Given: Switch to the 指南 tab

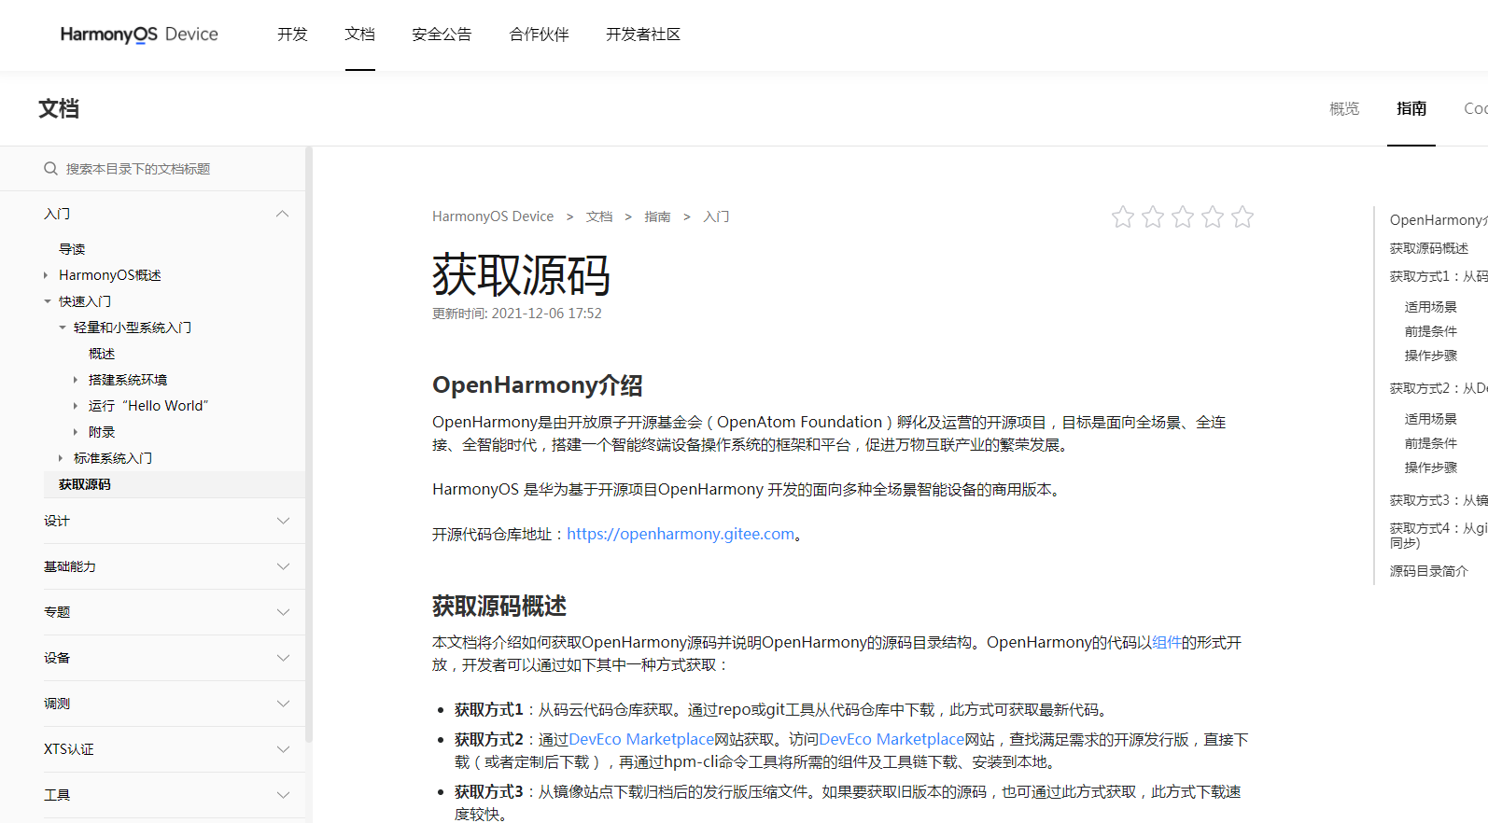Looking at the screenshot, I should point(1411,109).
